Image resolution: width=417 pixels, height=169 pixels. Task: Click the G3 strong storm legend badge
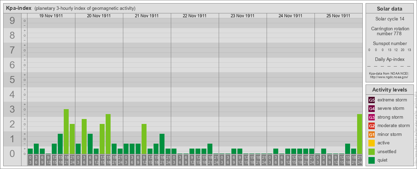tap(372, 117)
